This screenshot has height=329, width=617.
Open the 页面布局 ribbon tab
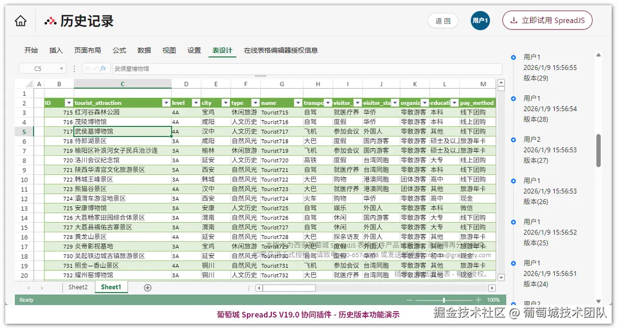88,50
